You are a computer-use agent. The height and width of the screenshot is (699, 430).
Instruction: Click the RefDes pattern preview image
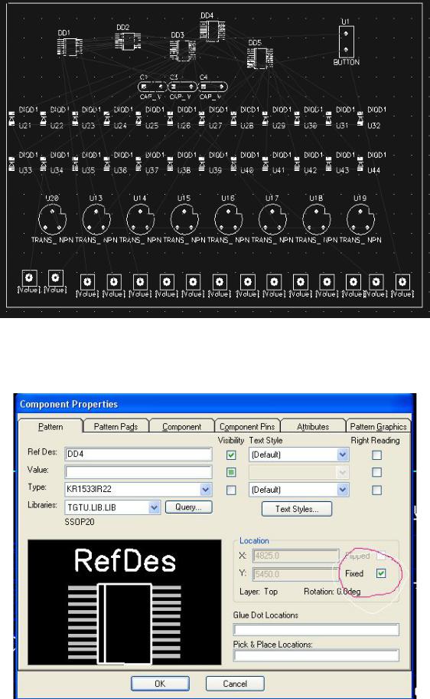pyautogui.click(x=124, y=602)
